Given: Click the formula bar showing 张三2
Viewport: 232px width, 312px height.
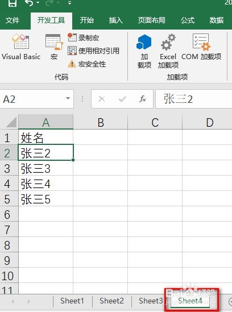Looking at the screenshot, I should 193,99.
